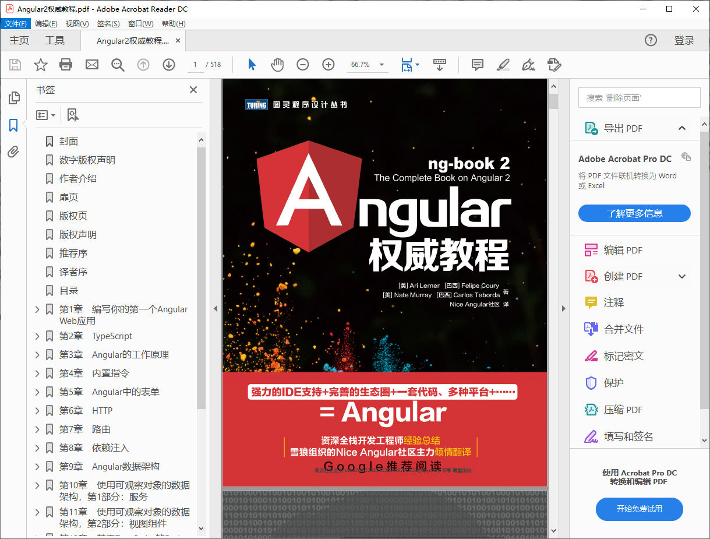Open the 窗口(W) menu
This screenshot has height=539, width=710.
[x=140, y=24]
